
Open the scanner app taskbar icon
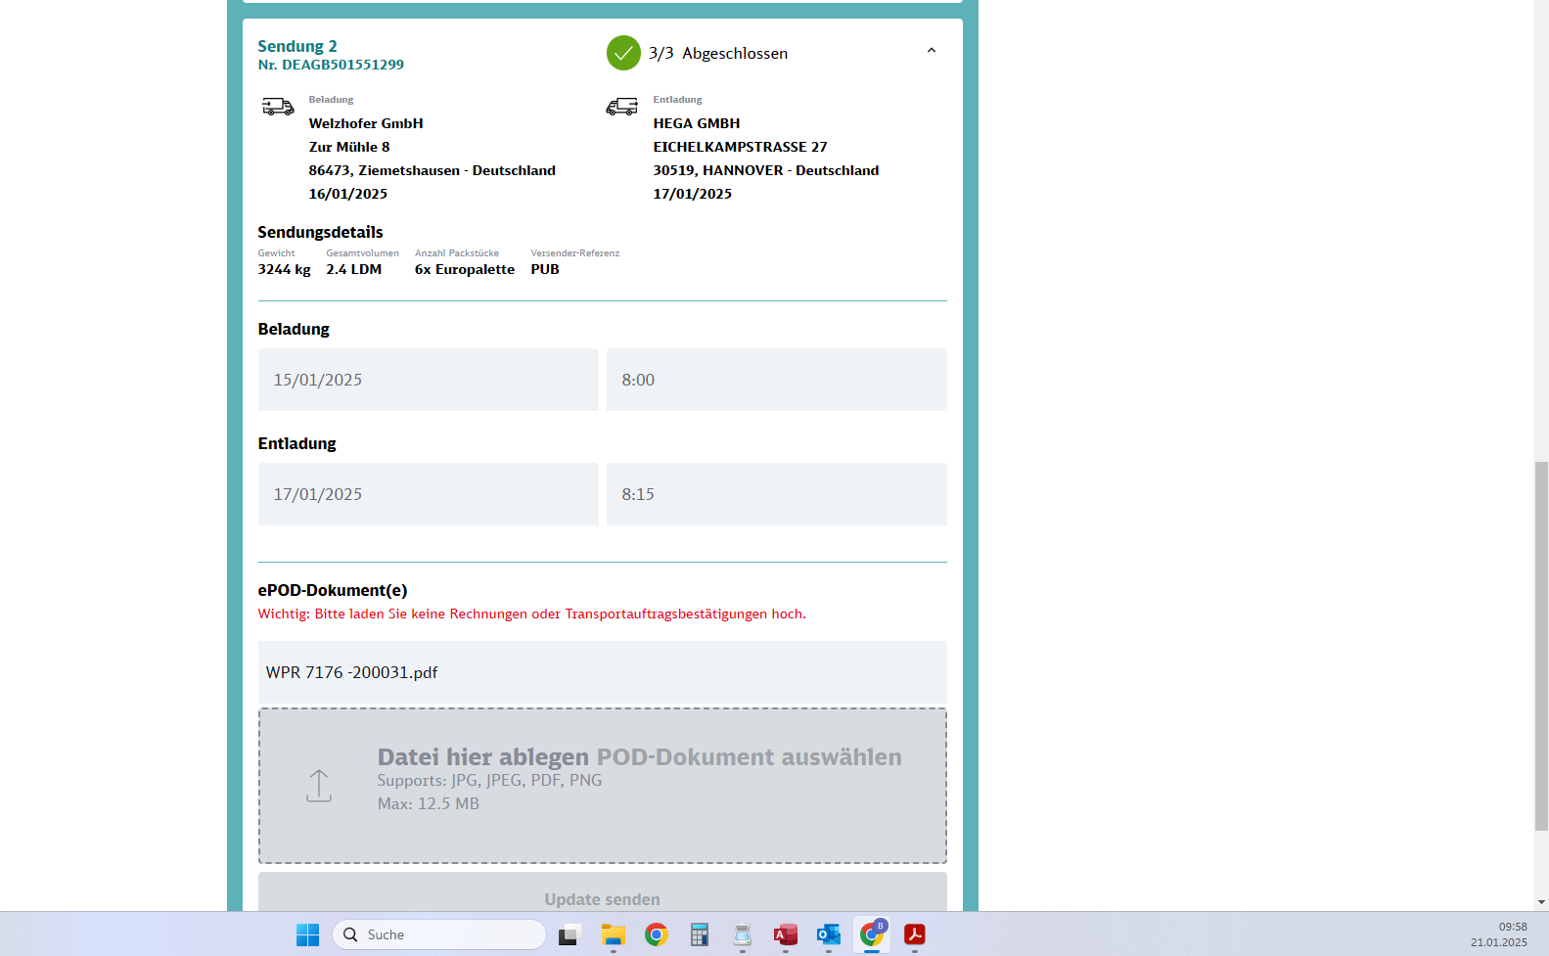[742, 934]
